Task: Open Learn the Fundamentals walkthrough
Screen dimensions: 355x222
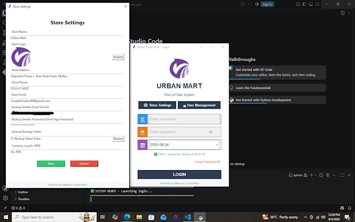Action: [x=277, y=88]
